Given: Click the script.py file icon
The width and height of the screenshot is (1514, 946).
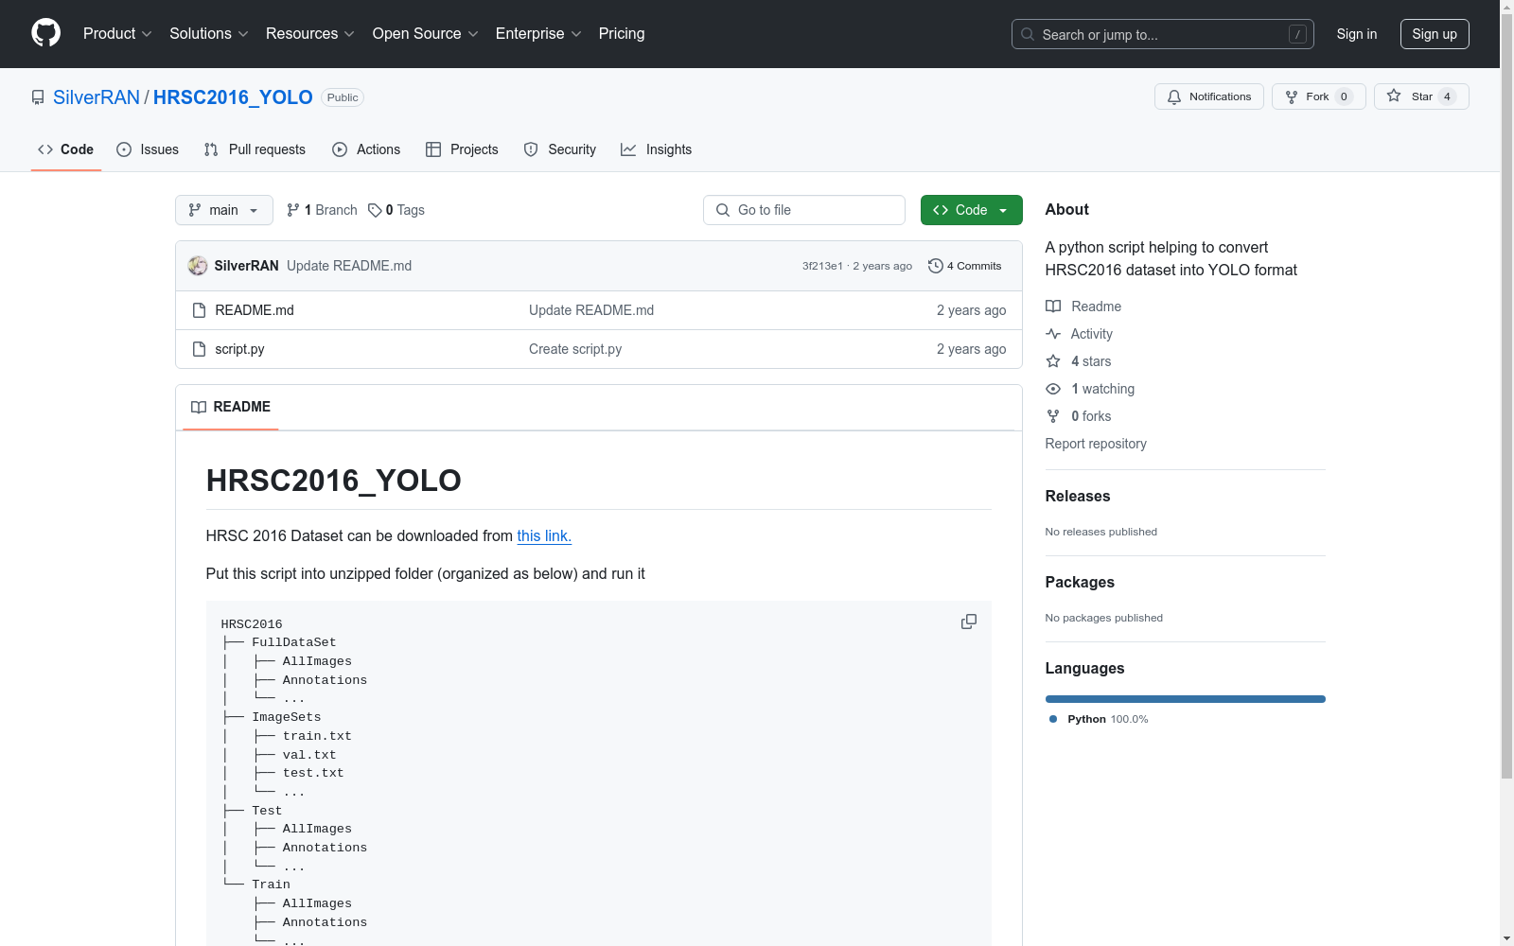Looking at the screenshot, I should (199, 349).
